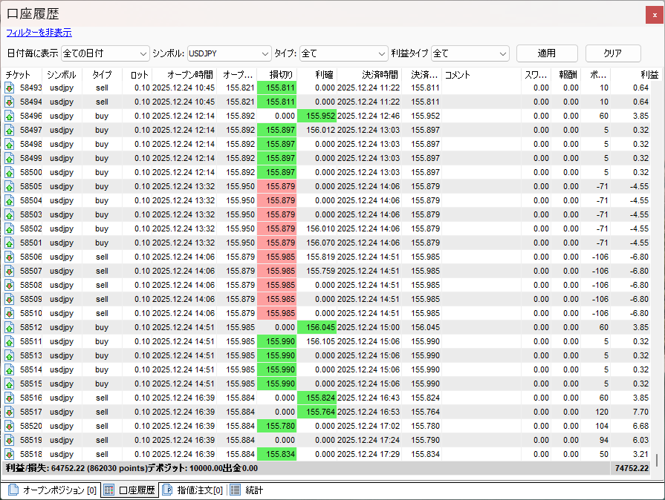
Task: Click the sell icon on ticket 58510
Action: click(10, 313)
